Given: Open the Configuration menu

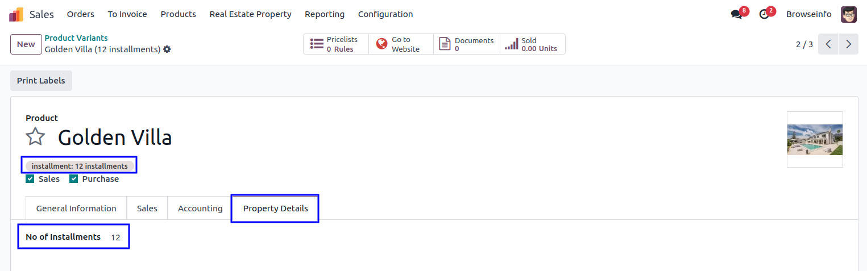Looking at the screenshot, I should pyautogui.click(x=385, y=14).
